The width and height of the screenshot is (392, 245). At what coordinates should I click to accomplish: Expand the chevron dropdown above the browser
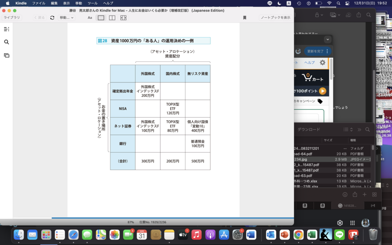pos(327,39)
